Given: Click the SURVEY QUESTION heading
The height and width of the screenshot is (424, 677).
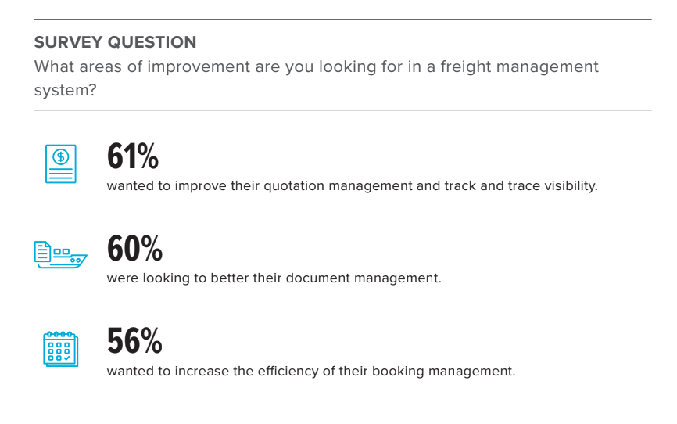Looking at the screenshot, I should pyautogui.click(x=115, y=42).
